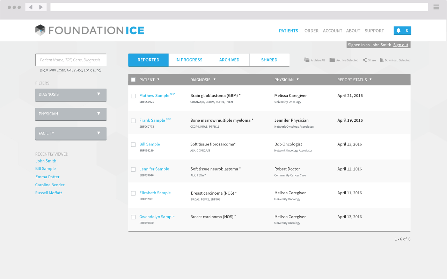Click the Archive Selected folder icon
Viewport: 447px width, 279px height.
point(332,60)
